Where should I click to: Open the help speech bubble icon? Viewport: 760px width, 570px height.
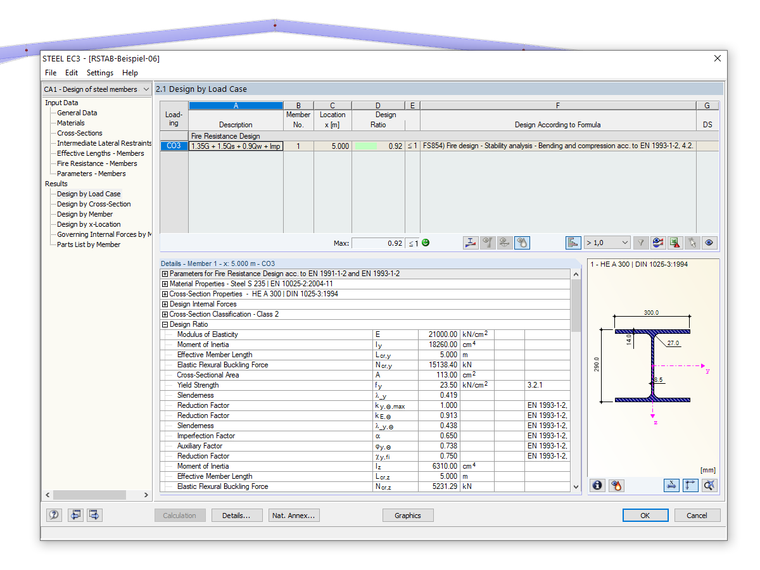(x=54, y=515)
